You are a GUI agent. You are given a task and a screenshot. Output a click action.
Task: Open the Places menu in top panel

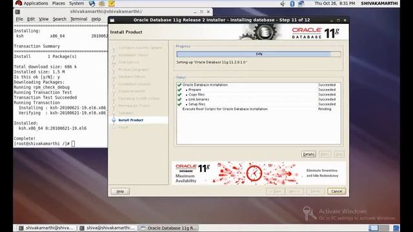58,3
